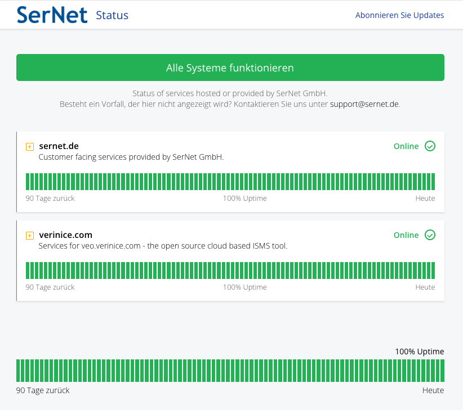Viewport: 463px width, 410px height.
Task: Expand the sernet.de component group
Action: (30, 147)
